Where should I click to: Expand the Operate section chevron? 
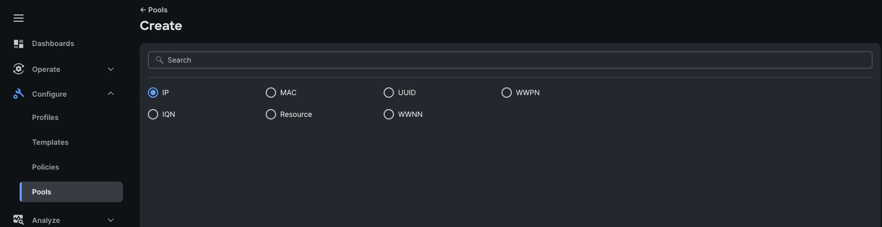pos(111,69)
